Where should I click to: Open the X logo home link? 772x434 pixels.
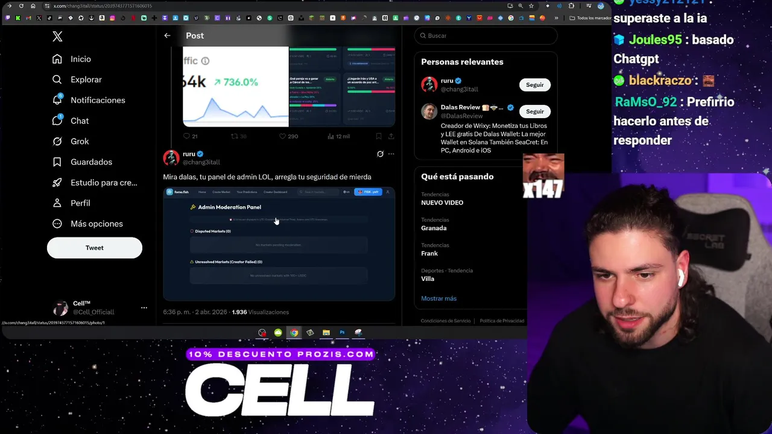[x=57, y=37]
